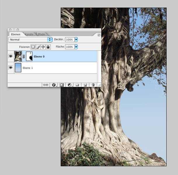
Task: Click the palette close button
Action: pyautogui.click(x=10, y=30)
